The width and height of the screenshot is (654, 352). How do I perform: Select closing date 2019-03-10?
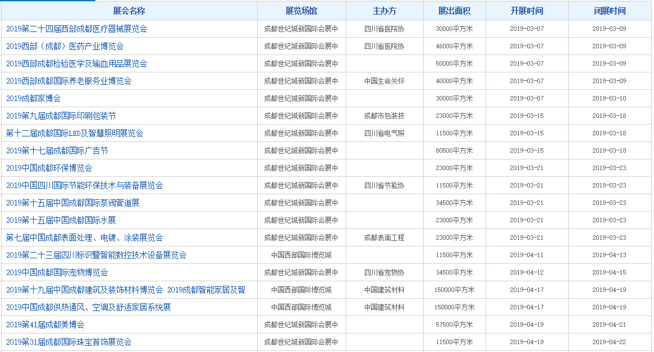pos(610,98)
